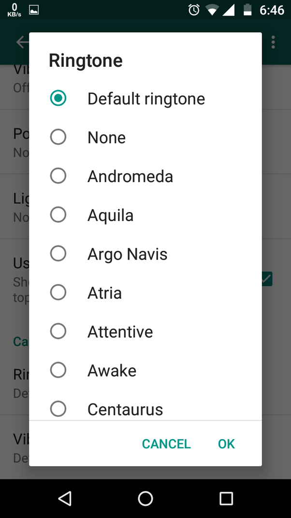
Task: Select the Awake ringtone
Action: (x=58, y=370)
